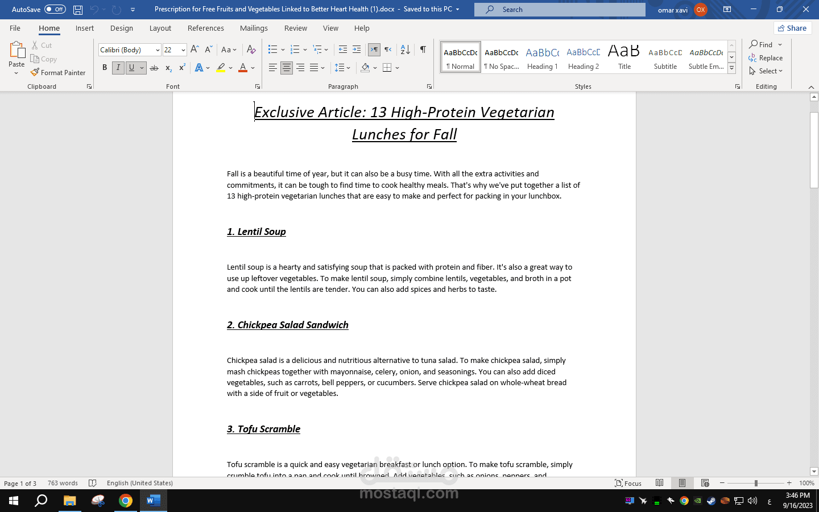Toggle AutoSave switch
The height and width of the screenshot is (512, 819).
pos(55,10)
